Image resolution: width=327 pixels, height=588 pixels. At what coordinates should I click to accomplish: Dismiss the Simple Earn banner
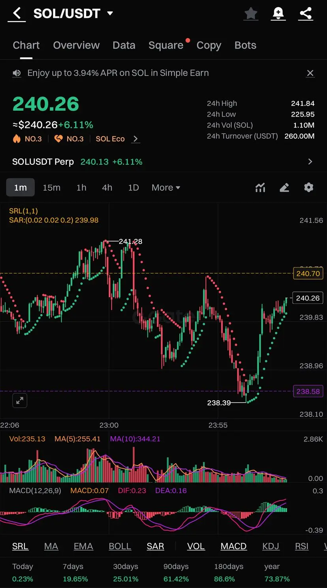310,73
